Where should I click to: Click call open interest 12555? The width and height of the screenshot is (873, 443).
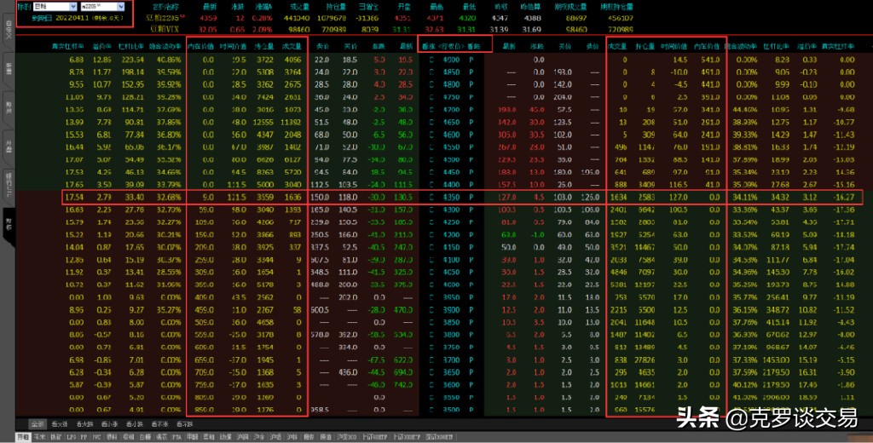point(263,122)
